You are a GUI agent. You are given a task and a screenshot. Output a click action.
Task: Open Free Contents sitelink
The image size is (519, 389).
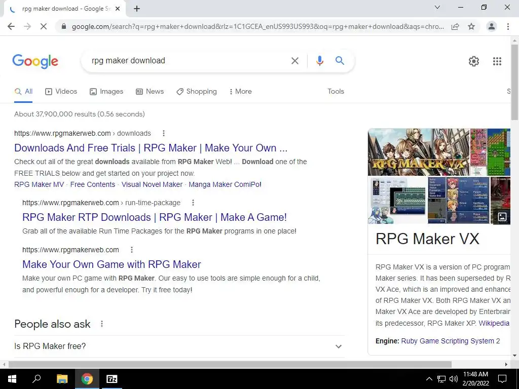[x=93, y=184]
